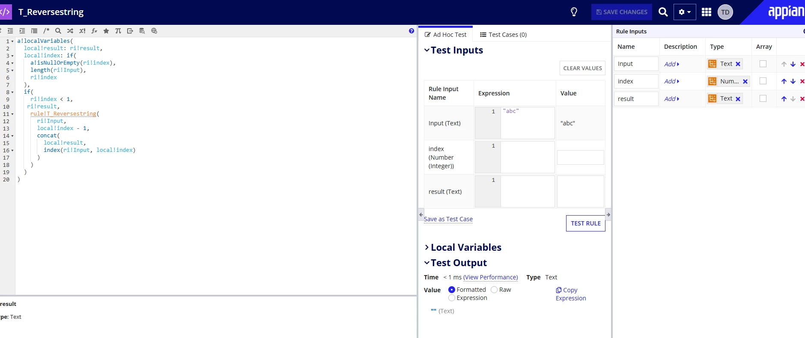Click the indent code toolbar icon
This screenshot has height=338, width=805.
[x=22, y=31]
